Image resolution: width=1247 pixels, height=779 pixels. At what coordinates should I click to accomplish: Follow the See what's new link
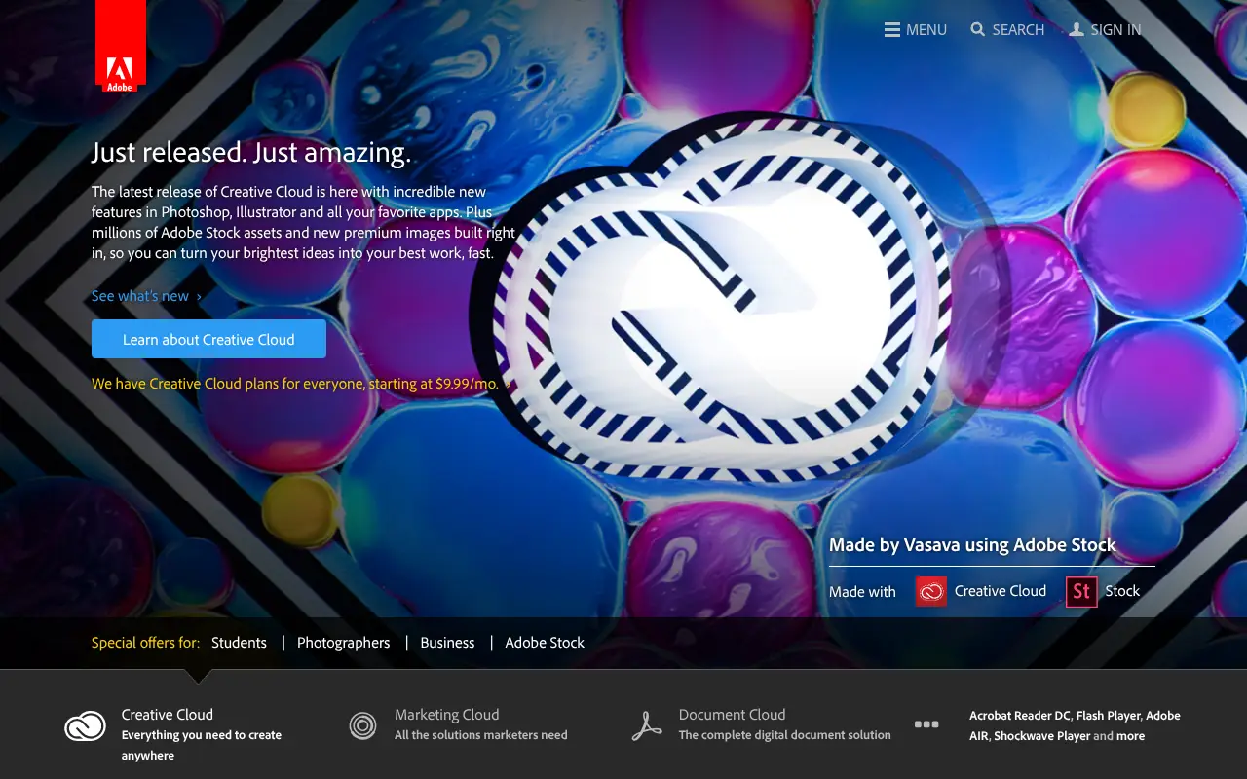[x=147, y=296]
